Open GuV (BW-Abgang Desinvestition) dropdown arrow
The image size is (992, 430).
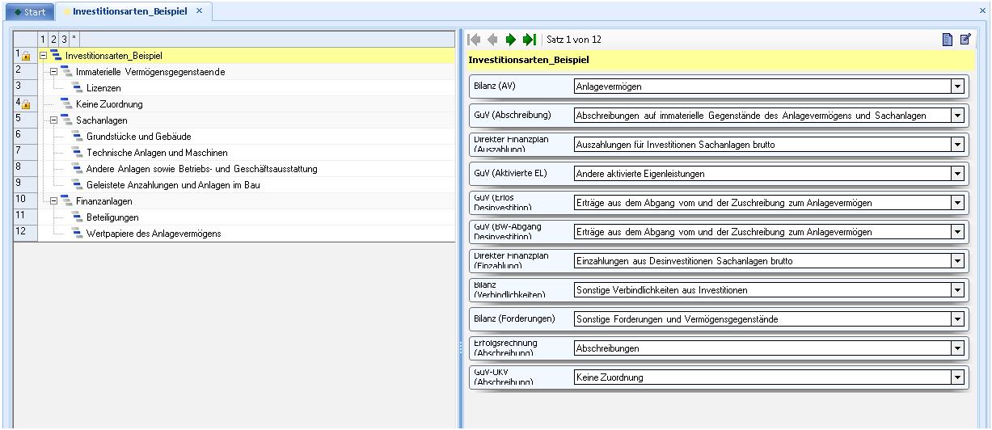[958, 232]
